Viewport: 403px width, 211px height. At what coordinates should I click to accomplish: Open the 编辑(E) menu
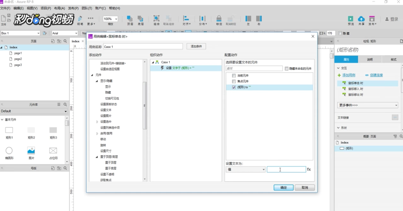pos(19,8)
